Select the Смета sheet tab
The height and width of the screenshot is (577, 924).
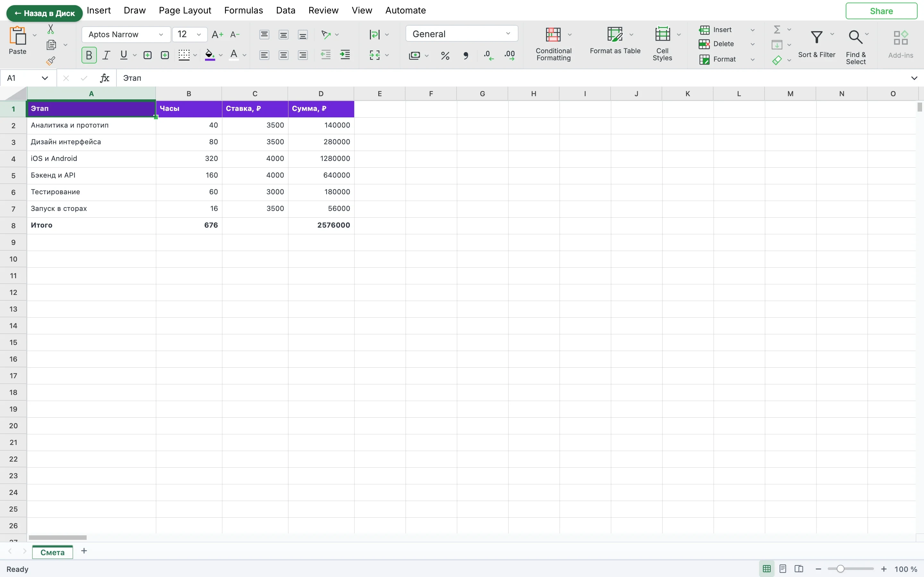(x=52, y=552)
